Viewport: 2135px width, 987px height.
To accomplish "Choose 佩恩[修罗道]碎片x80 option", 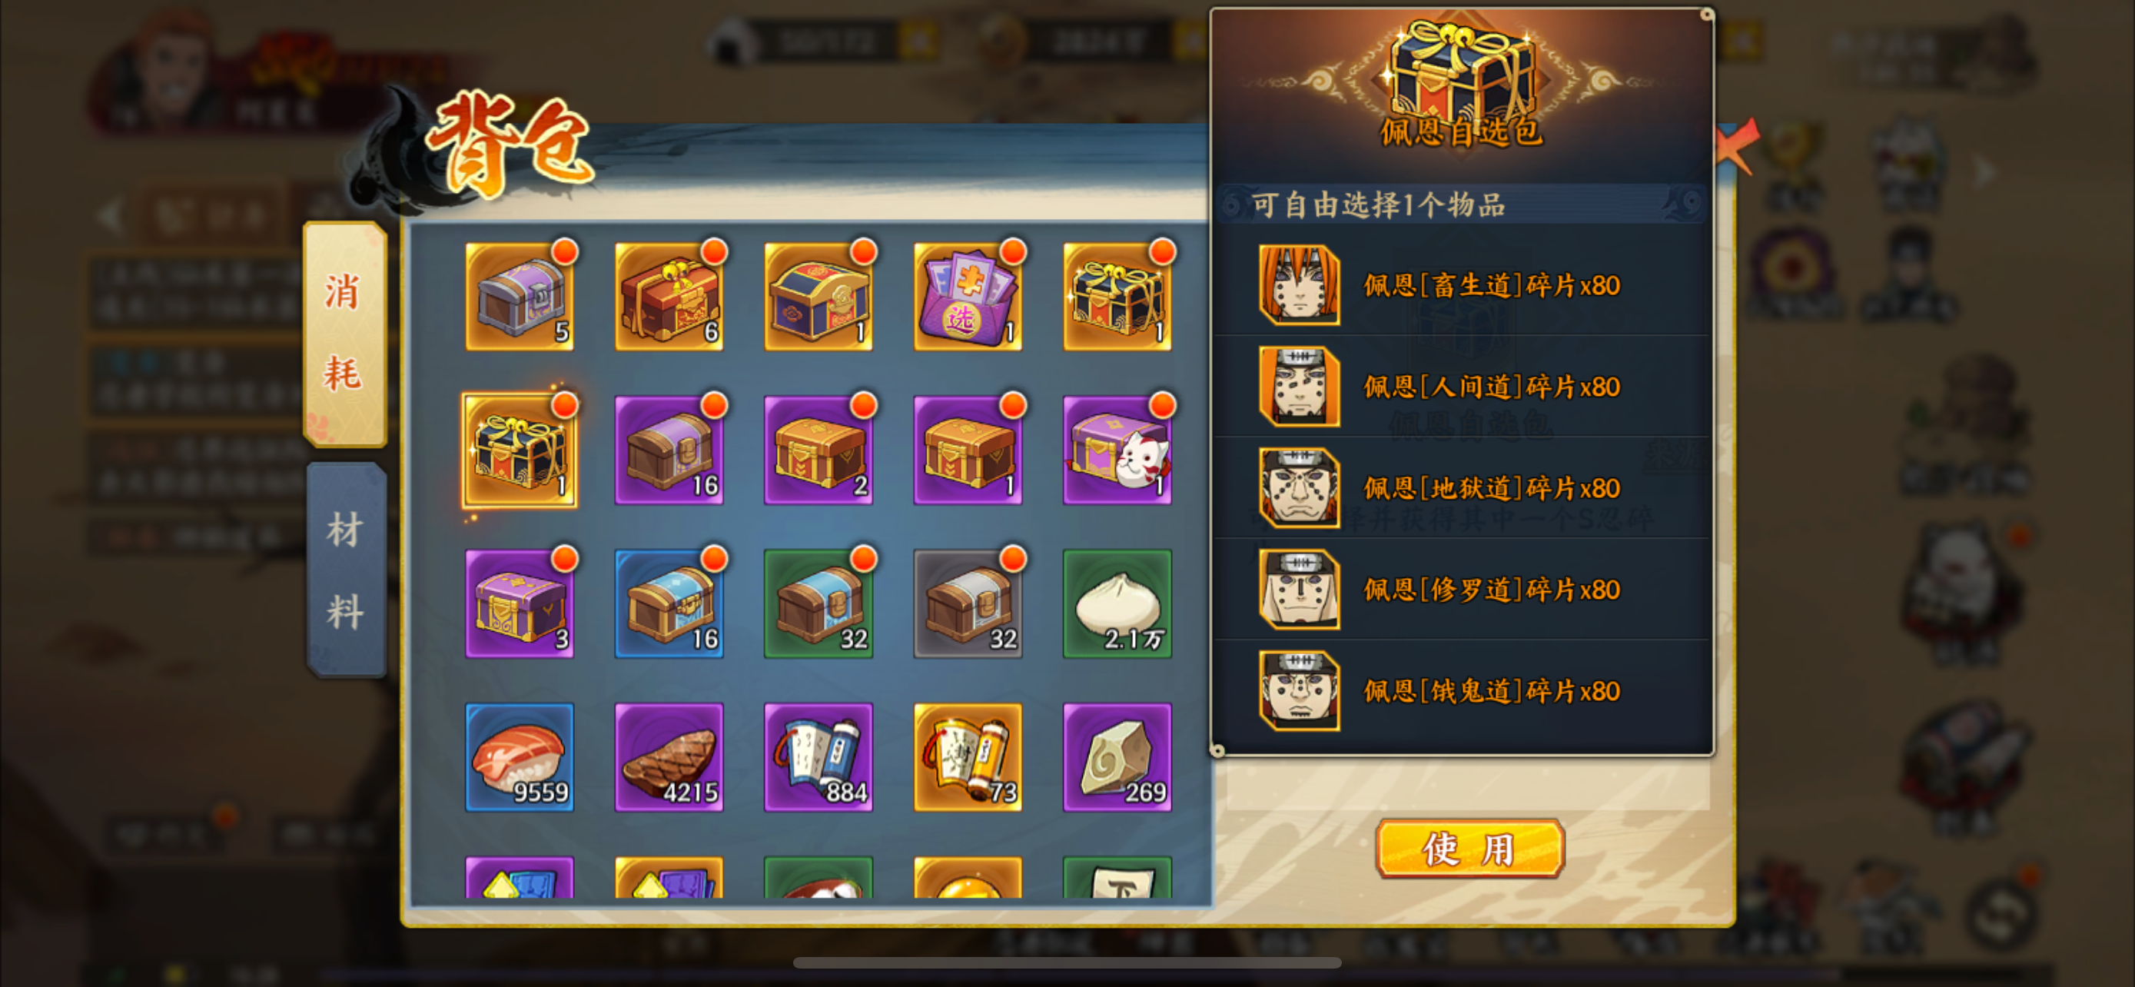I will [1460, 588].
